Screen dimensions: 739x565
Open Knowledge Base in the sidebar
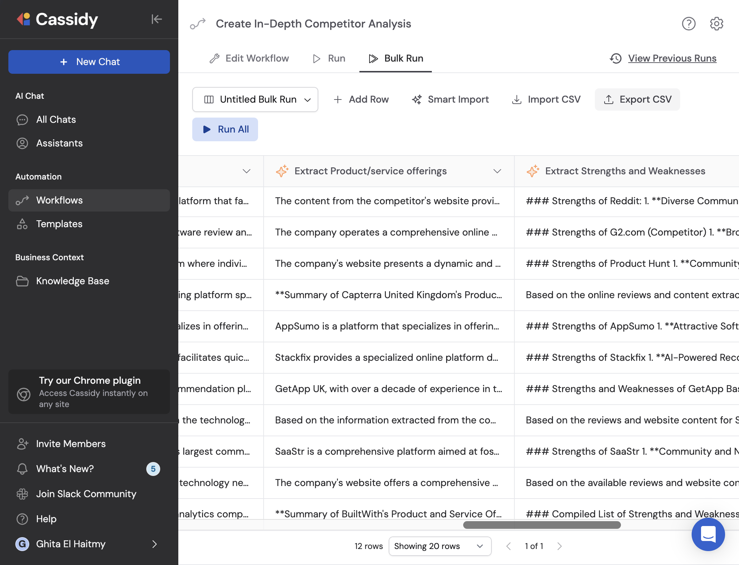(x=89, y=281)
